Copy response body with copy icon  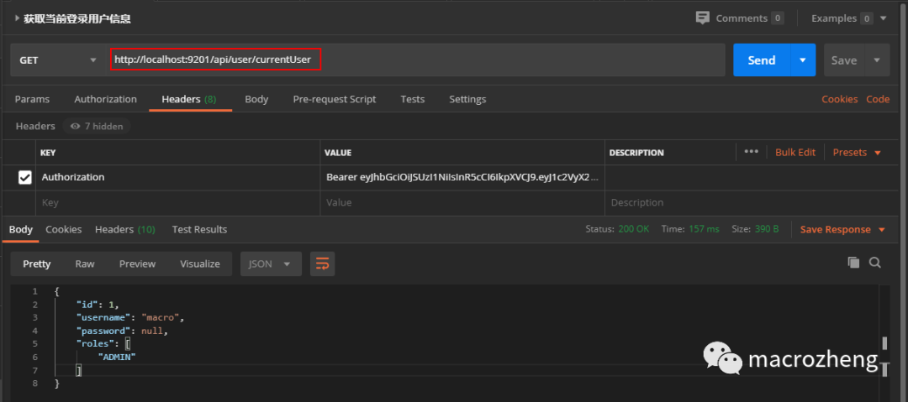pyautogui.click(x=853, y=263)
